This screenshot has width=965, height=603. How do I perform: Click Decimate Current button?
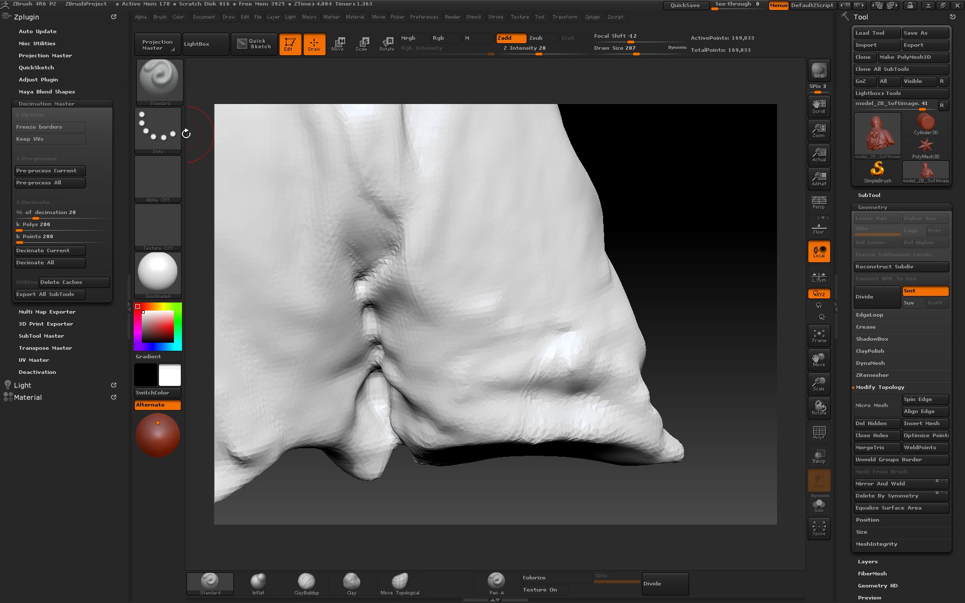(50, 251)
